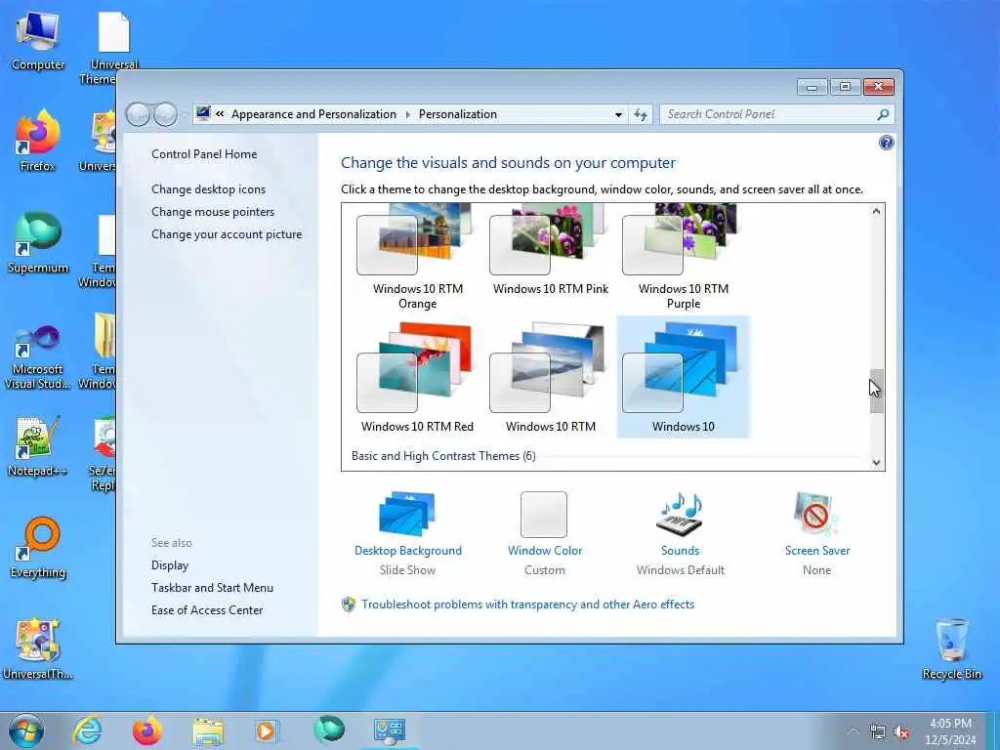Click the Sounds label
Screen dimensions: 1000x750
coord(680,551)
